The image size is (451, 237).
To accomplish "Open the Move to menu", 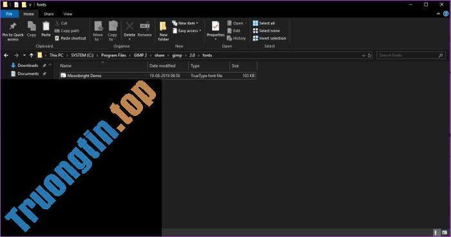I will [98, 31].
